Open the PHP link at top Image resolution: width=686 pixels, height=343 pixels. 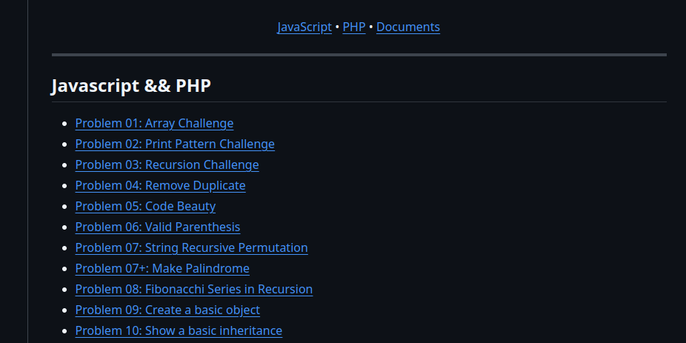[353, 27]
